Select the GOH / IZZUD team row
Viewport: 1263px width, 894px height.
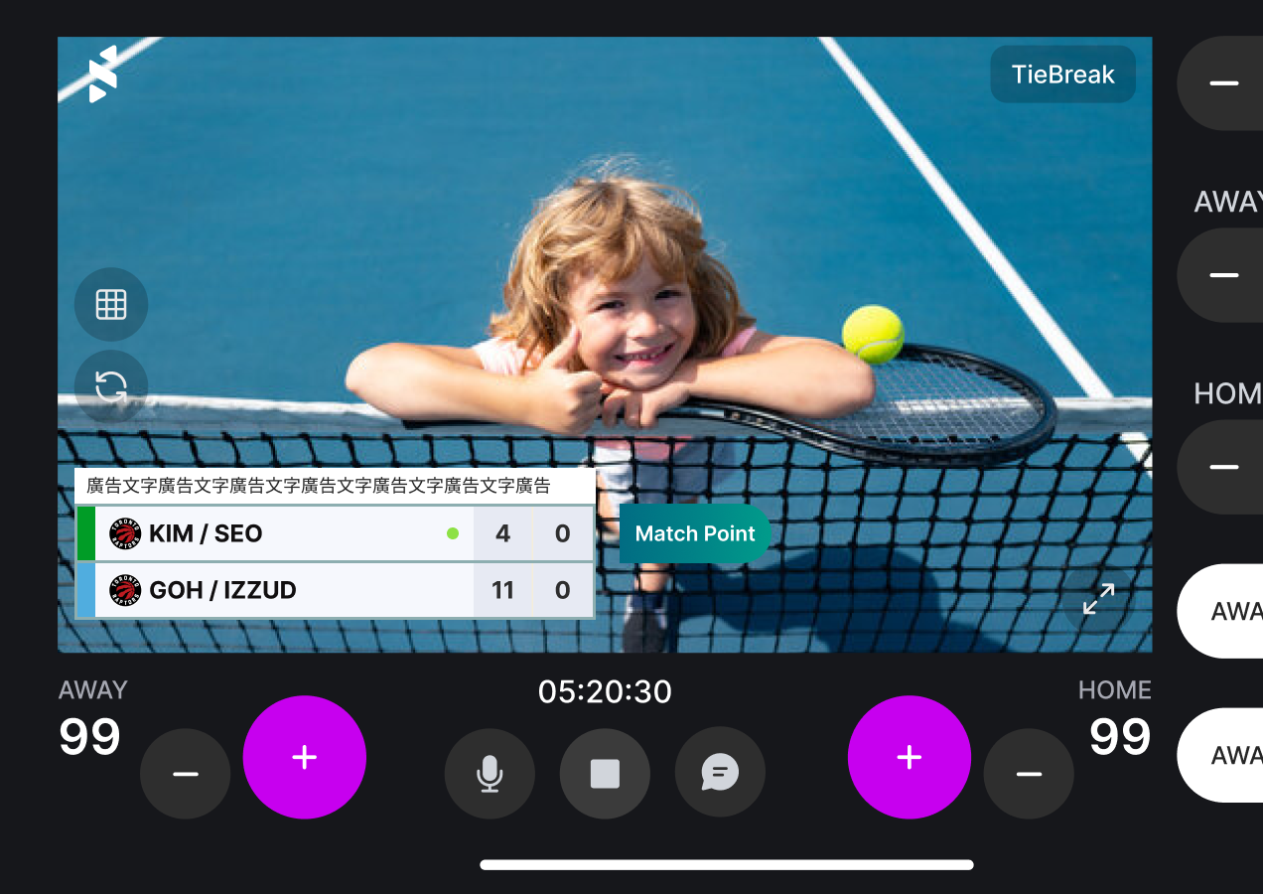coord(336,590)
